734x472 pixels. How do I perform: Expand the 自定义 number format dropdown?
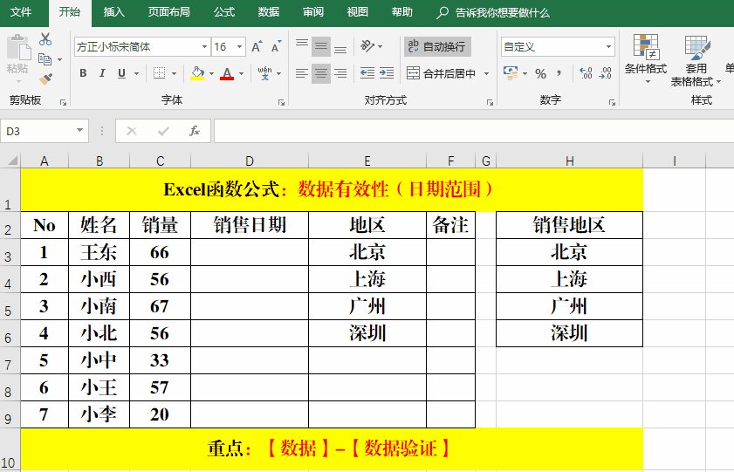608,47
